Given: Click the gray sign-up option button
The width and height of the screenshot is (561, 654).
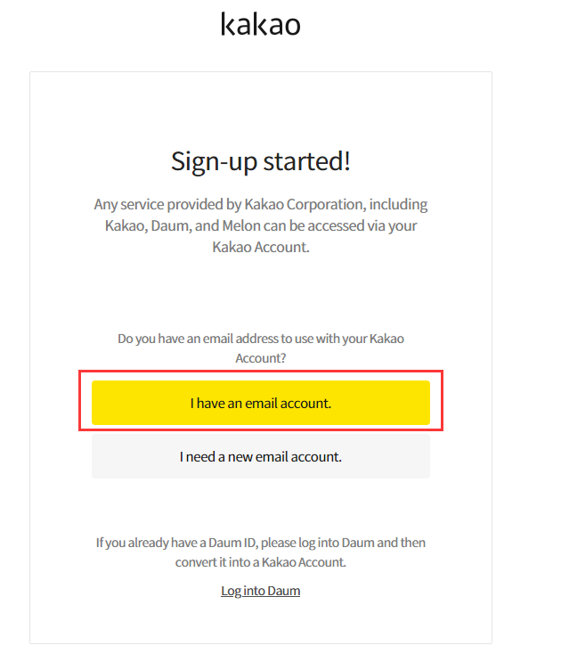Looking at the screenshot, I should (x=261, y=456).
